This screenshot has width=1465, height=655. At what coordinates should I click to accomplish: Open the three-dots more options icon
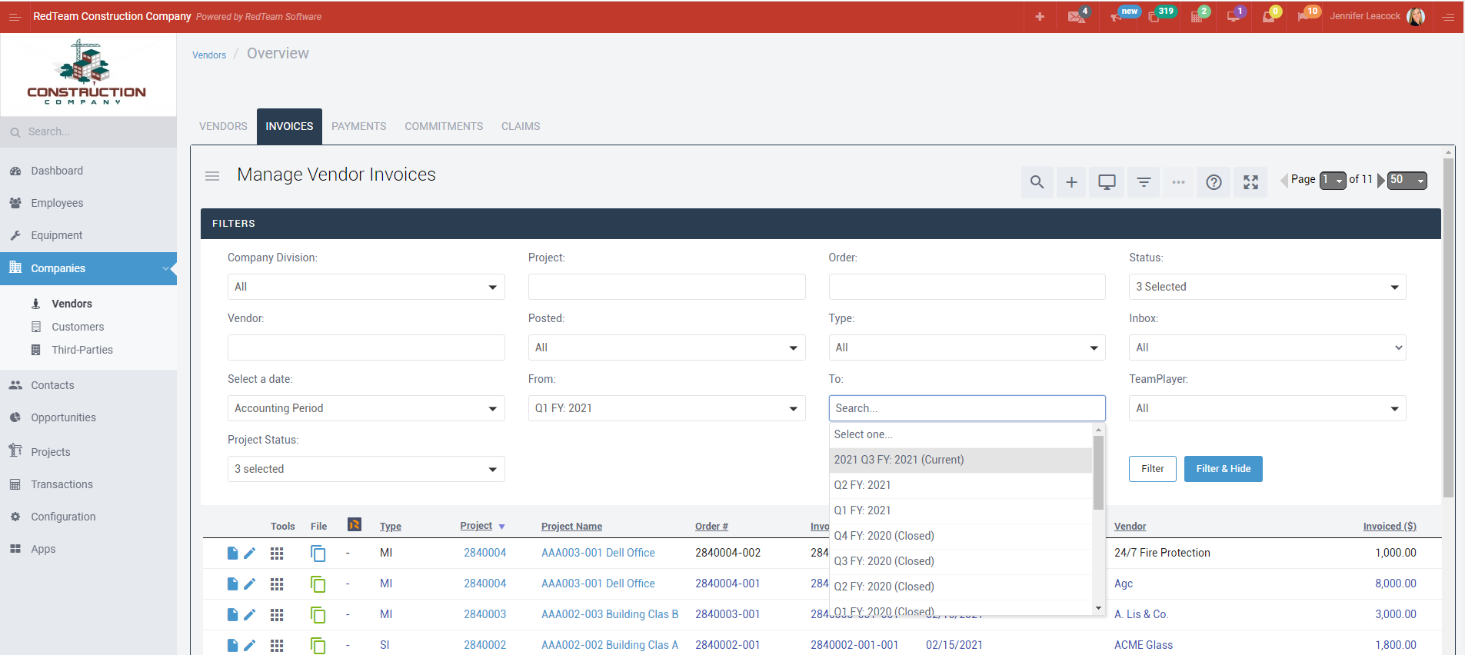pos(1178,182)
